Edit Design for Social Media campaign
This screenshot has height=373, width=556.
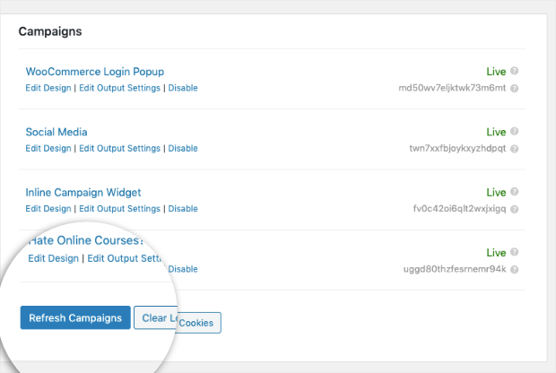pyautogui.click(x=48, y=148)
